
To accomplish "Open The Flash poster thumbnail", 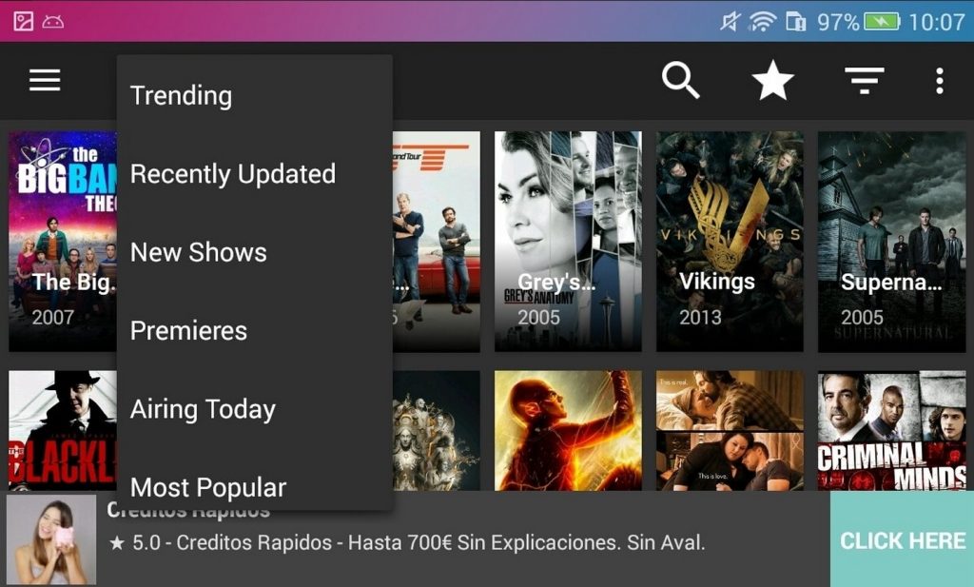I will [x=568, y=430].
